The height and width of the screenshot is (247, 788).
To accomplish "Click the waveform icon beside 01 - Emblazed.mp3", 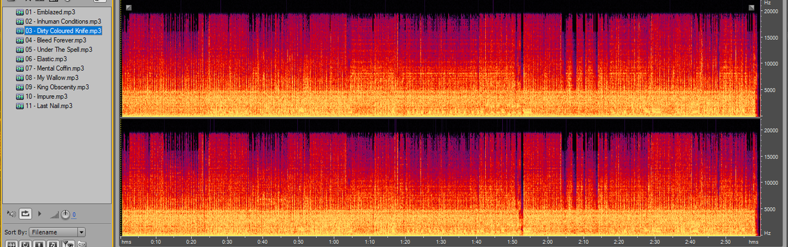I will (x=20, y=12).
